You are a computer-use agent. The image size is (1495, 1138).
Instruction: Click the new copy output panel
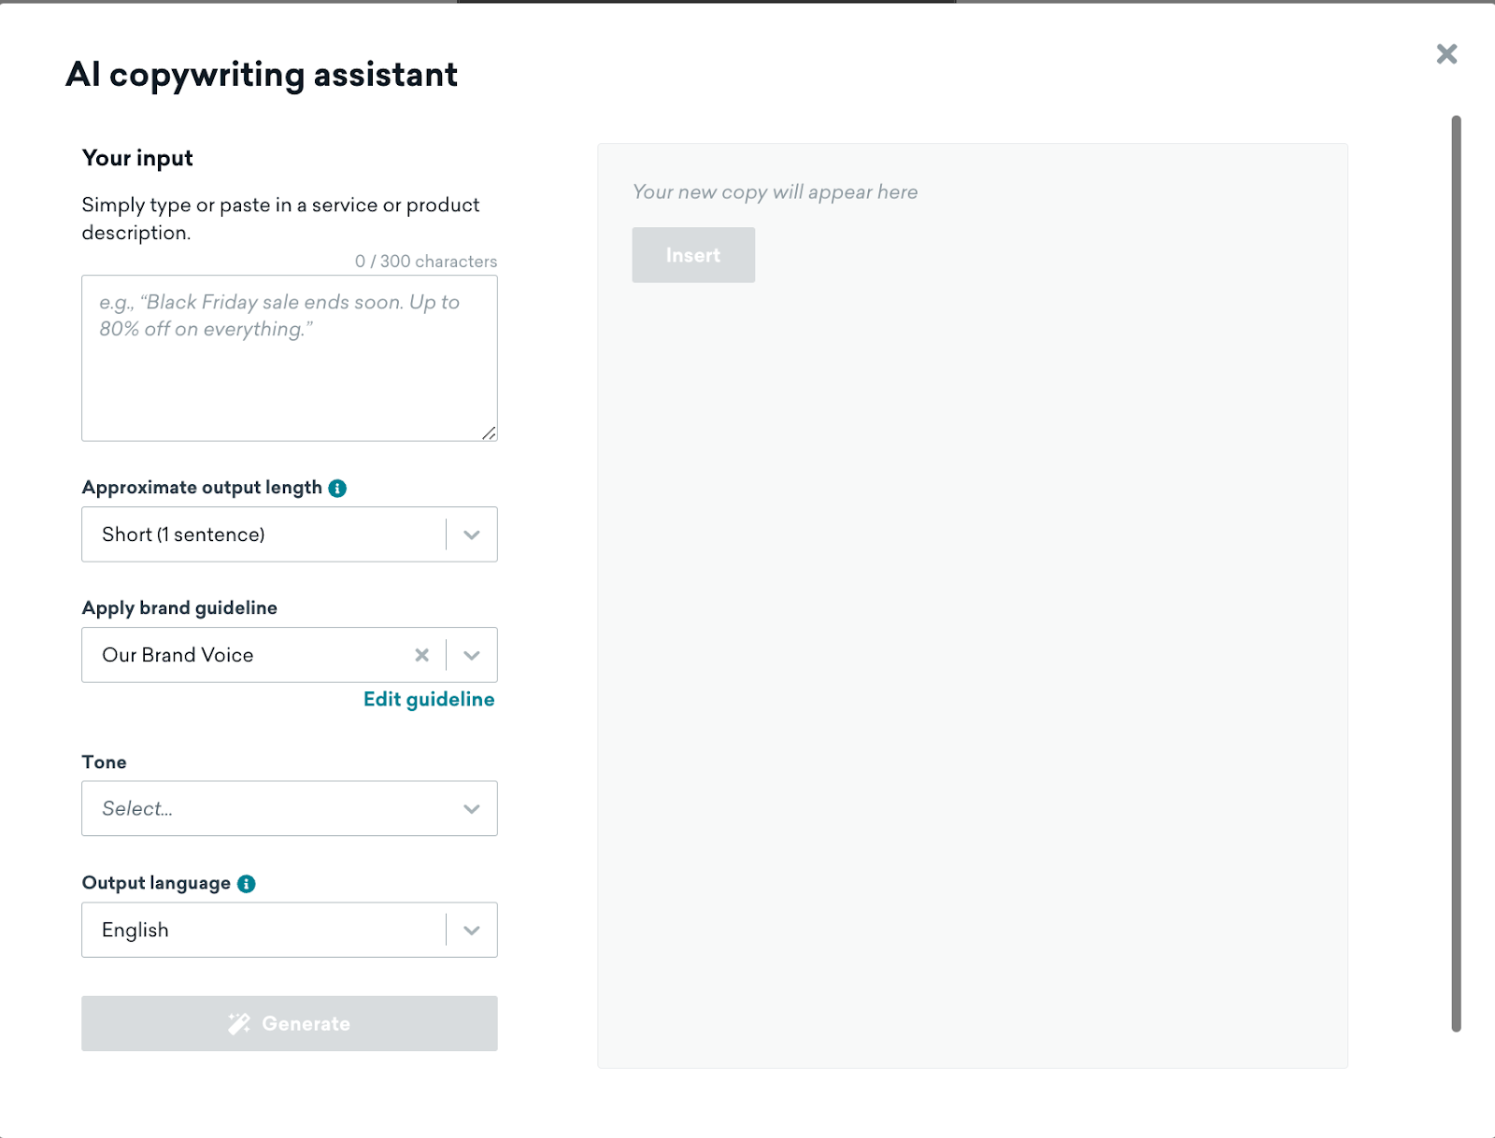973,605
